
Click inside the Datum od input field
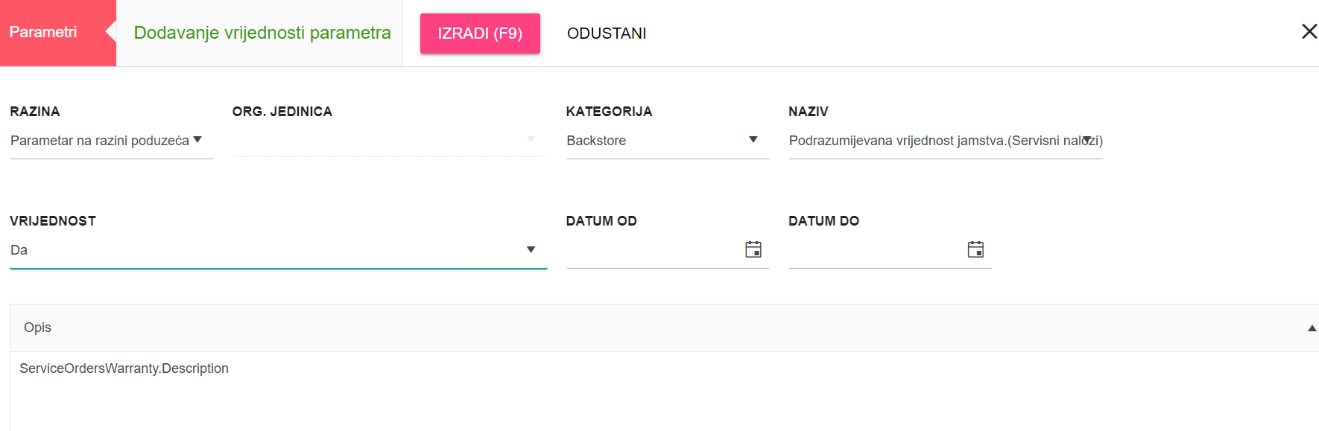pos(654,250)
